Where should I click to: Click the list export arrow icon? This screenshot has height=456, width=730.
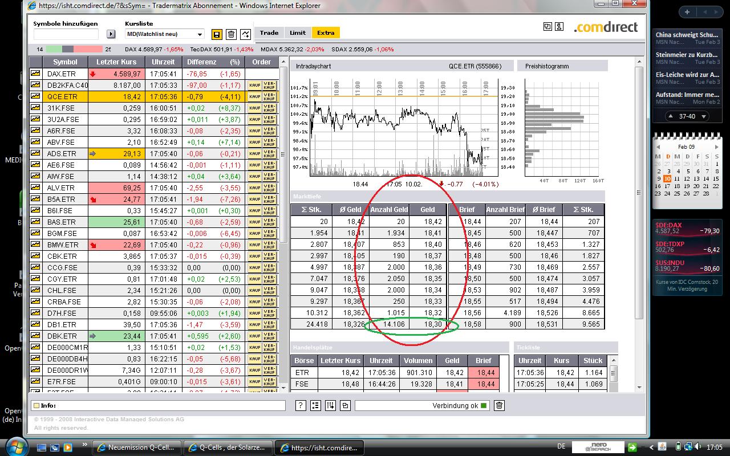click(330, 405)
